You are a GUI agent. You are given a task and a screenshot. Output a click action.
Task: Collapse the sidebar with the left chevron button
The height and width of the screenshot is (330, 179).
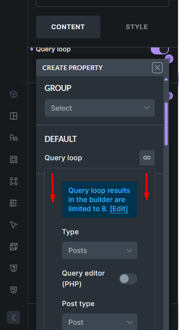(x=13, y=317)
